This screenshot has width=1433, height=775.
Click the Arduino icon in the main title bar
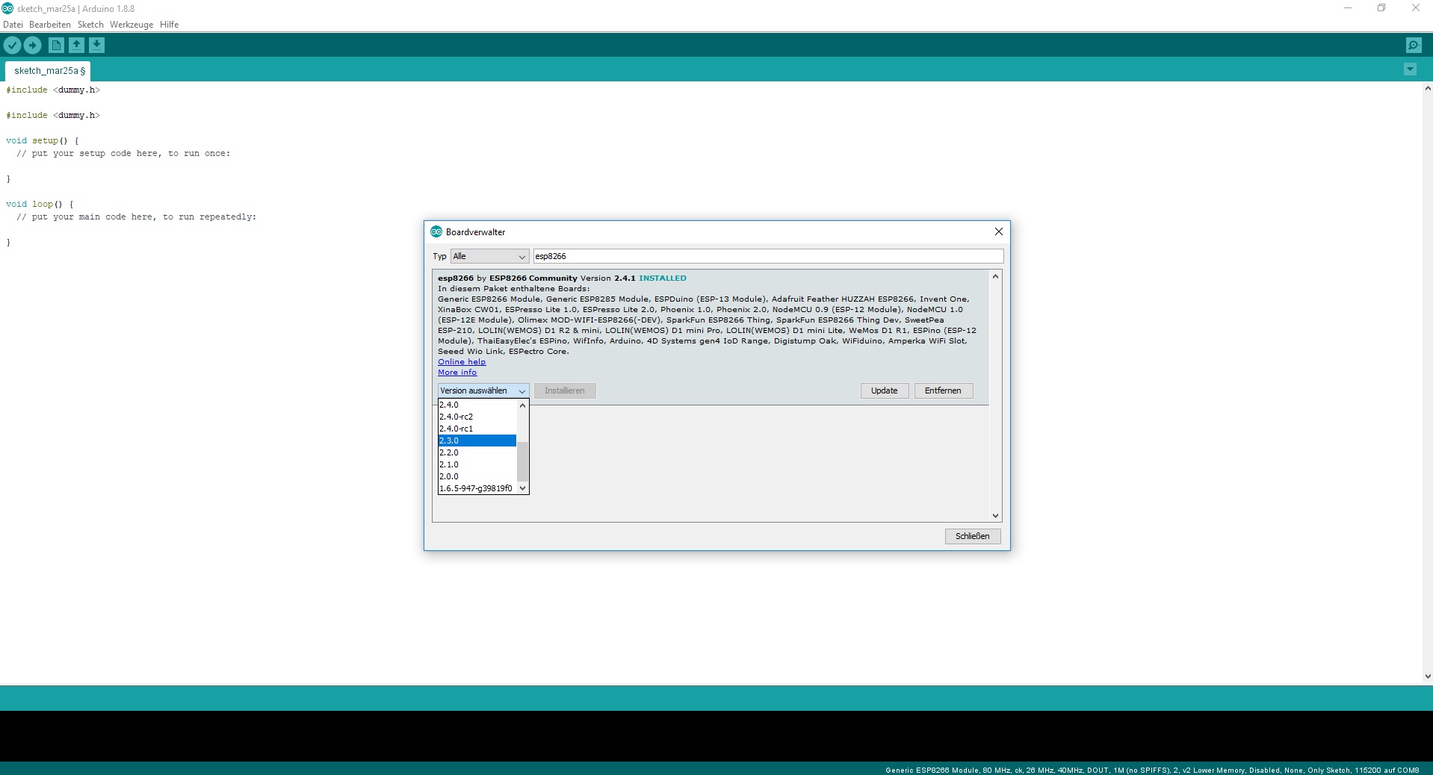tap(7, 8)
